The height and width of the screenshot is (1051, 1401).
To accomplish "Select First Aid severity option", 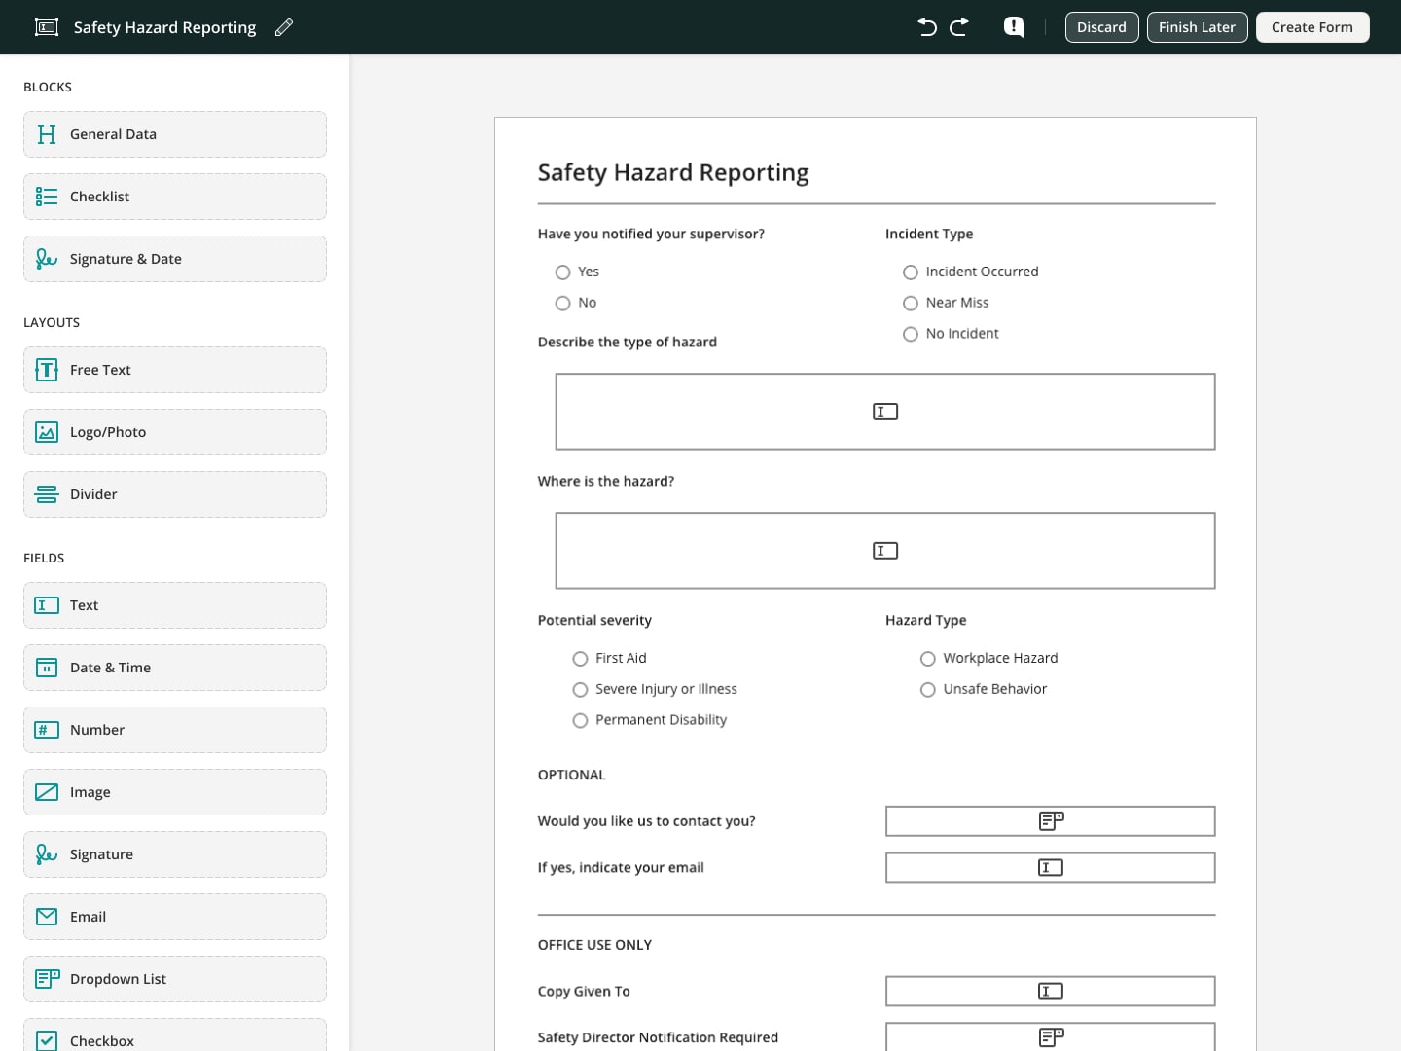I will pyautogui.click(x=580, y=659).
